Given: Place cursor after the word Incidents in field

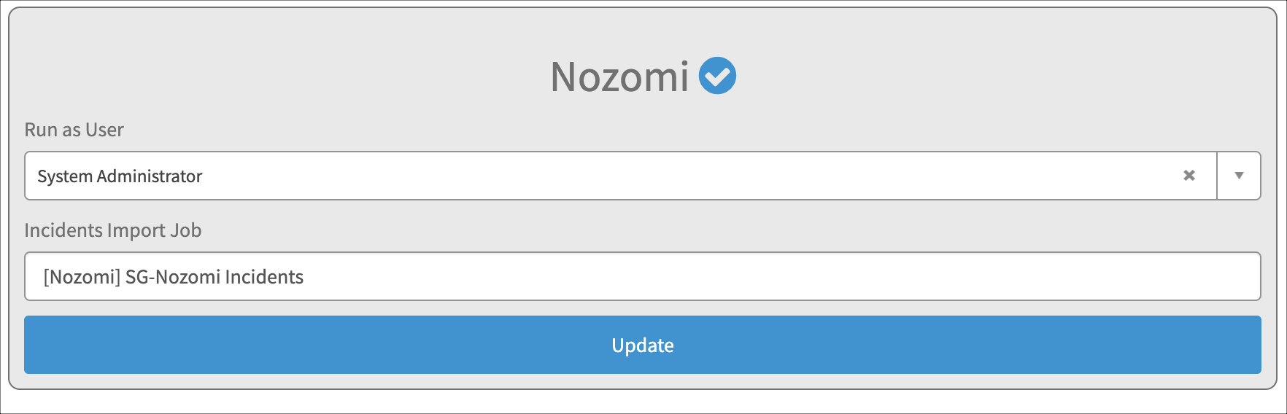Looking at the screenshot, I should pyautogui.click(x=305, y=277).
